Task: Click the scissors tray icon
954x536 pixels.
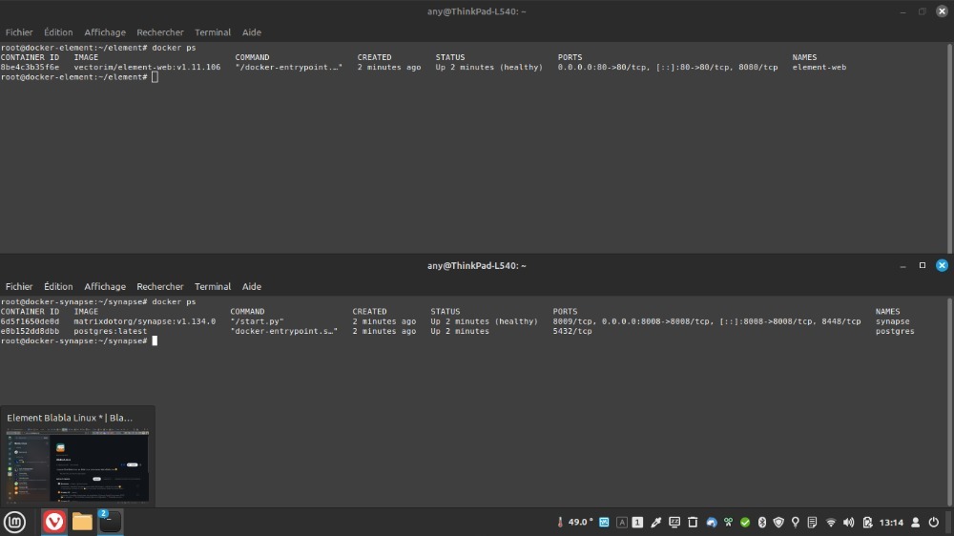Action: (728, 523)
